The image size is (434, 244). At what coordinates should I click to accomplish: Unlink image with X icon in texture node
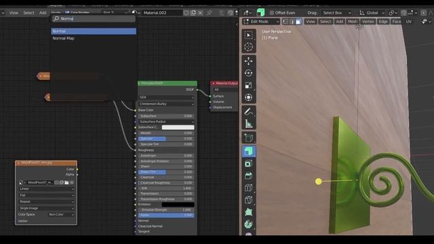tap(72, 182)
